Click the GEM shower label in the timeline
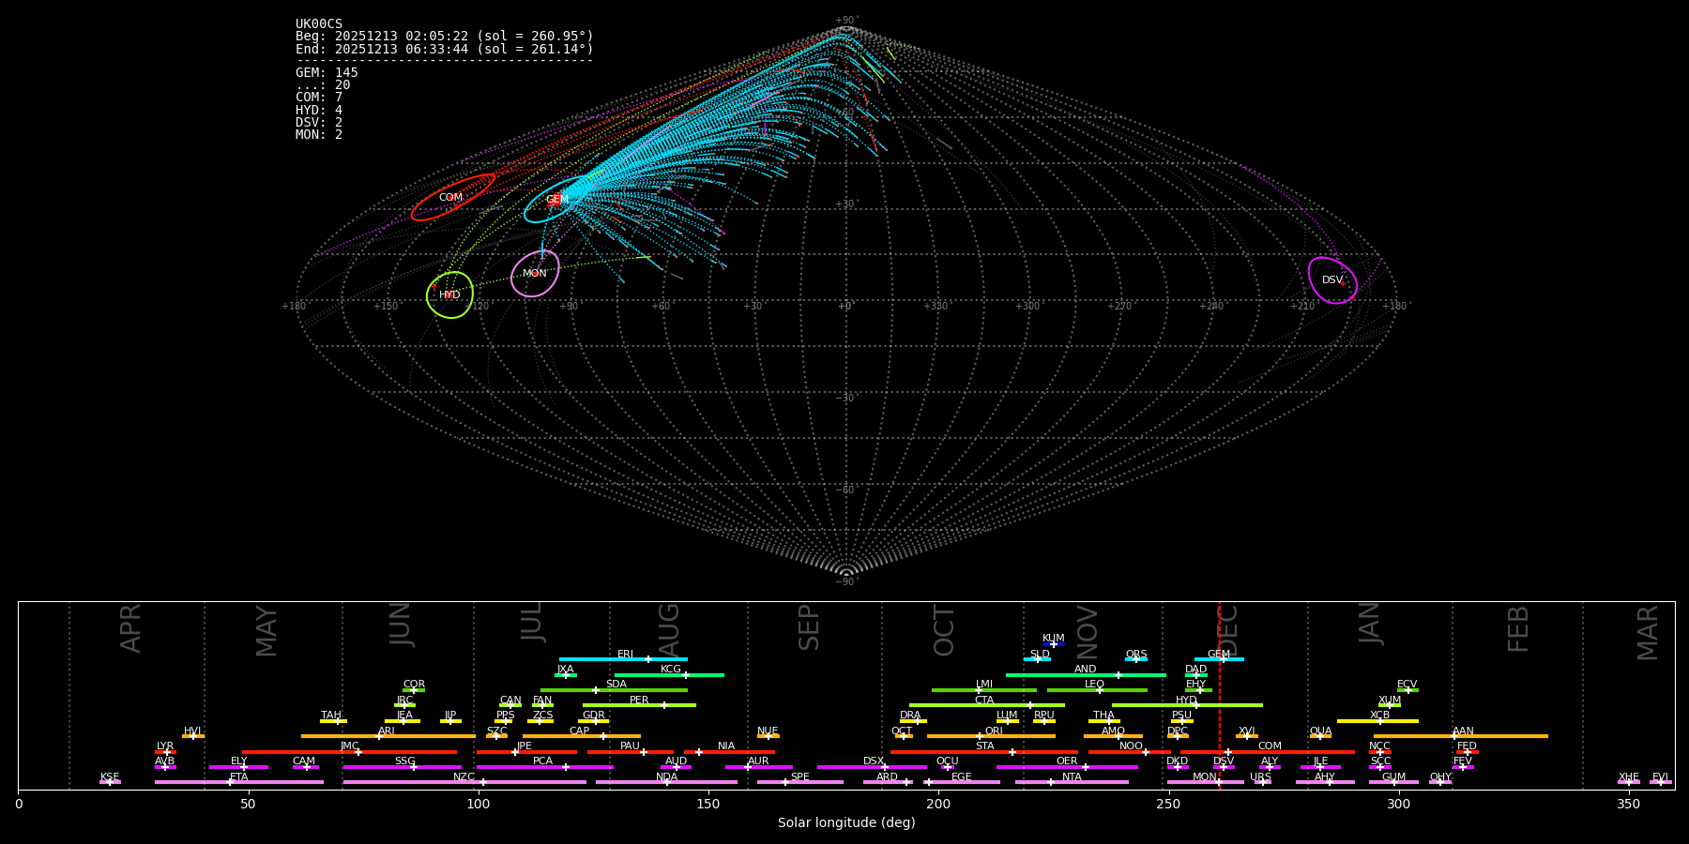This screenshot has width=1689, height=844. 1218,655
